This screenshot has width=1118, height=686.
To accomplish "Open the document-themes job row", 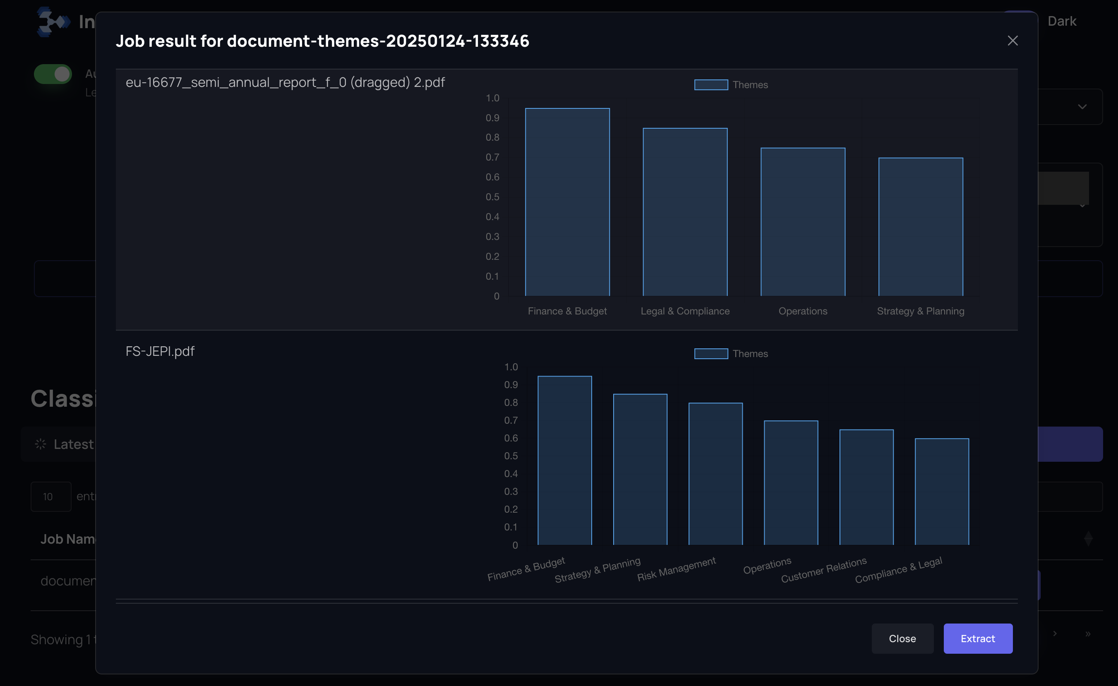I will 68,581.
